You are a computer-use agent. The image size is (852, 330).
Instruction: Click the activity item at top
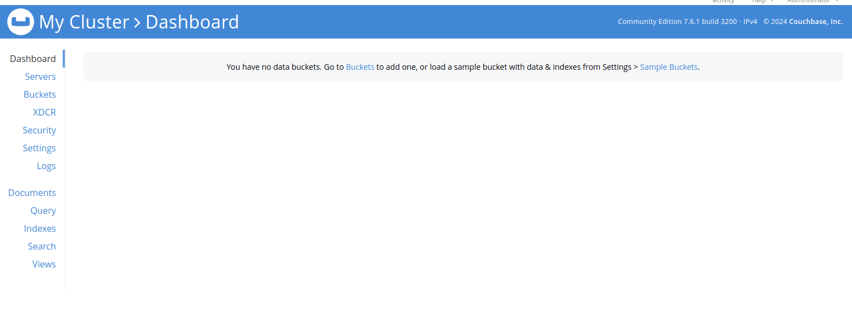(723, 2)
